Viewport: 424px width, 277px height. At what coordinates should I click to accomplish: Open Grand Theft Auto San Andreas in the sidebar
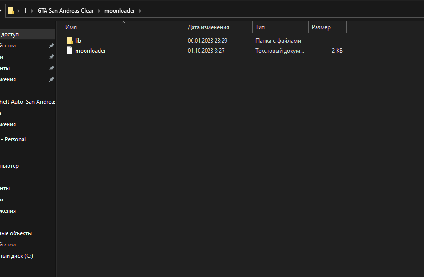27,102
